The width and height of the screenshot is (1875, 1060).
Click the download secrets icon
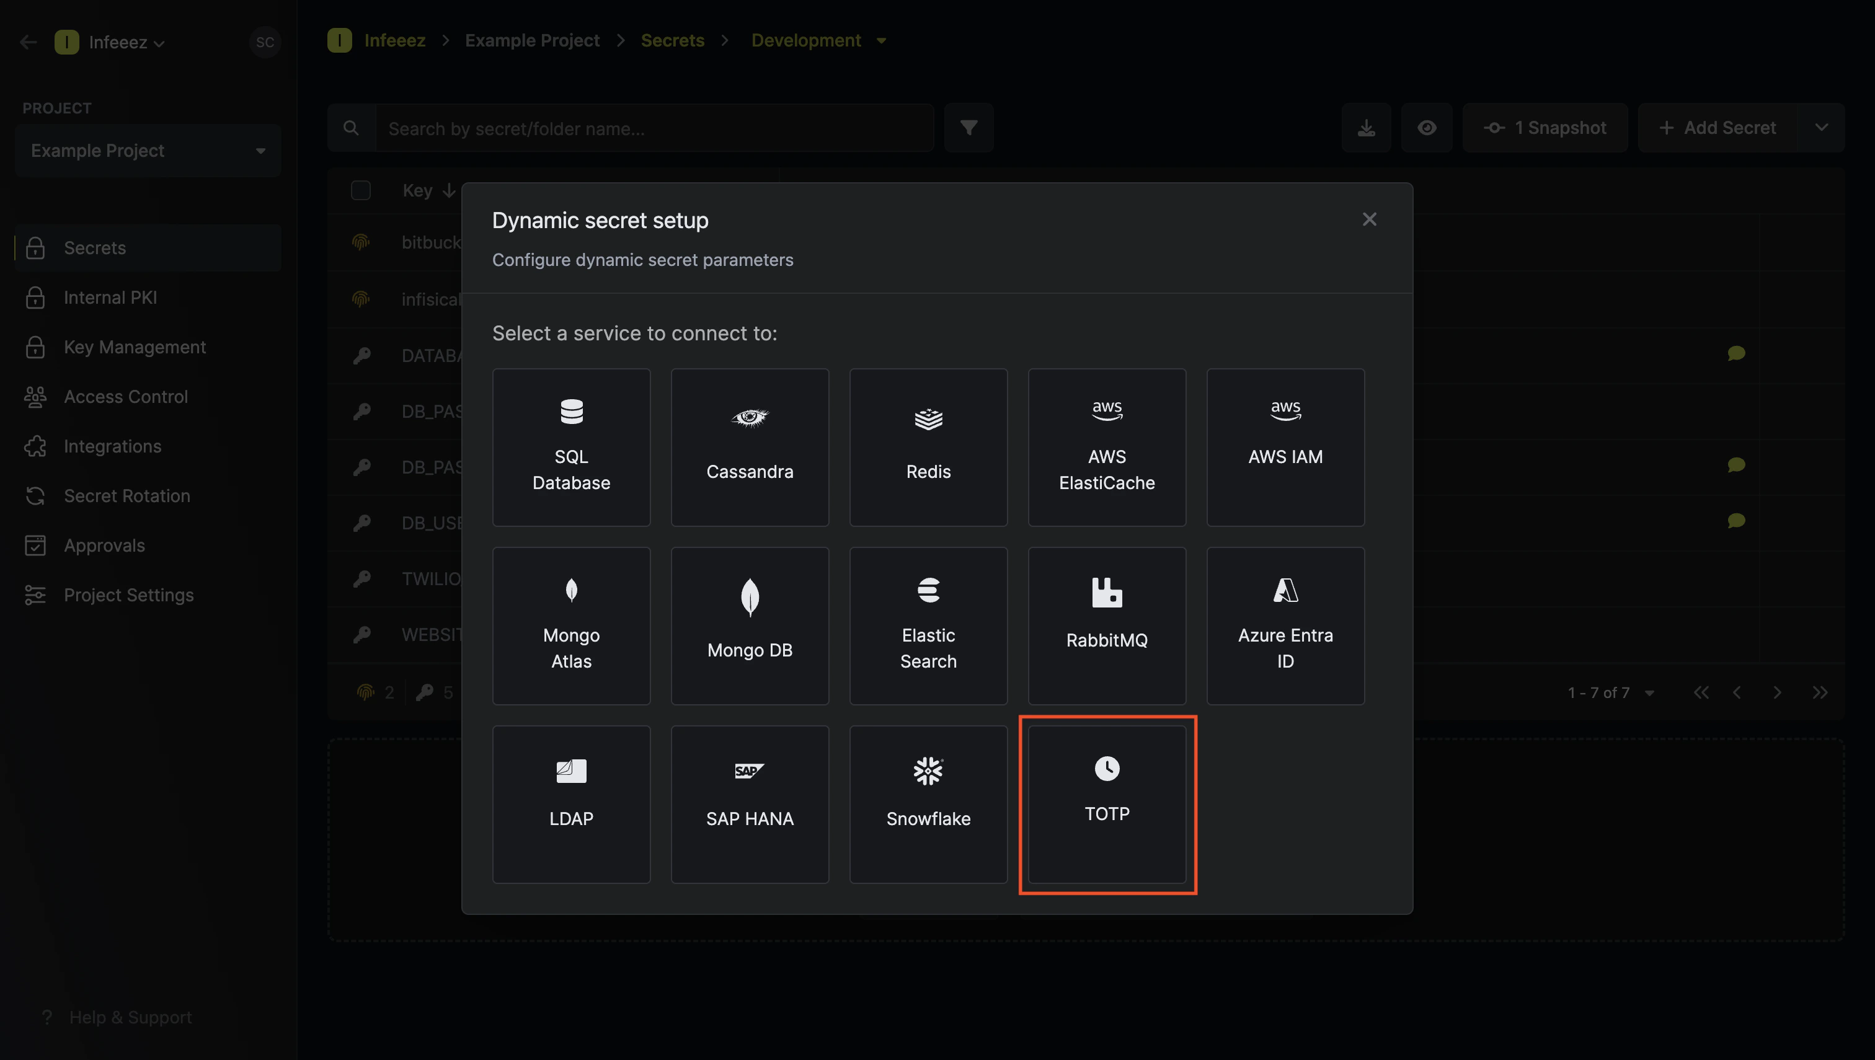pyautogui.click(x=1366, y=128)
